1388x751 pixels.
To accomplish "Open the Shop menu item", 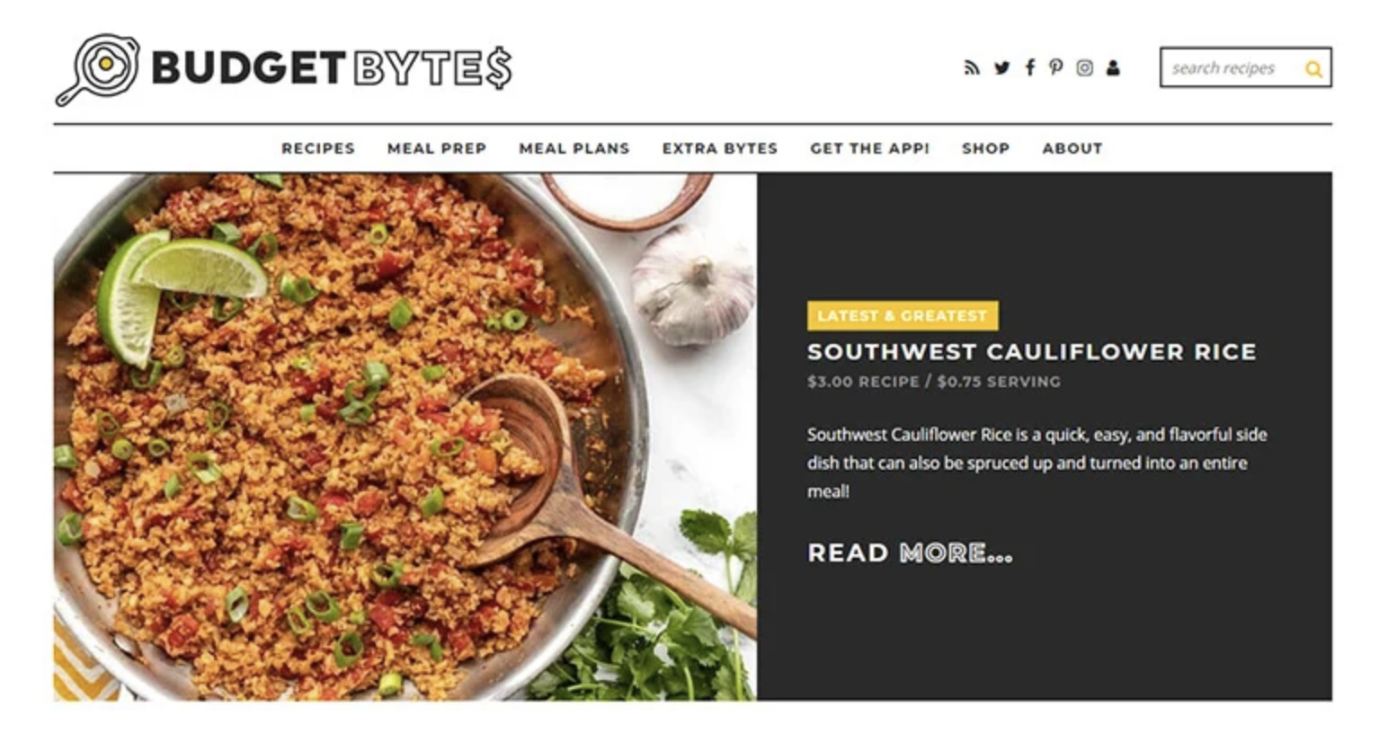I will click(986, 148).
